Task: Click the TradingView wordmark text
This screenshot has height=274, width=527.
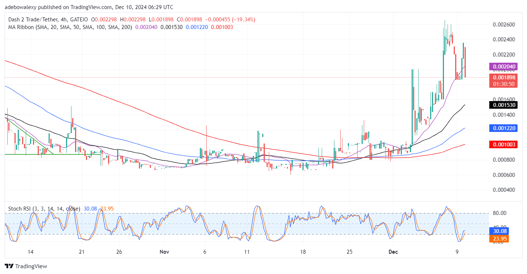Action: click(x=31, y=266)
